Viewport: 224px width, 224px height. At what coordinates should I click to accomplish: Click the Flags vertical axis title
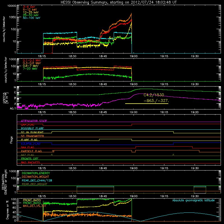click(11, 140)
